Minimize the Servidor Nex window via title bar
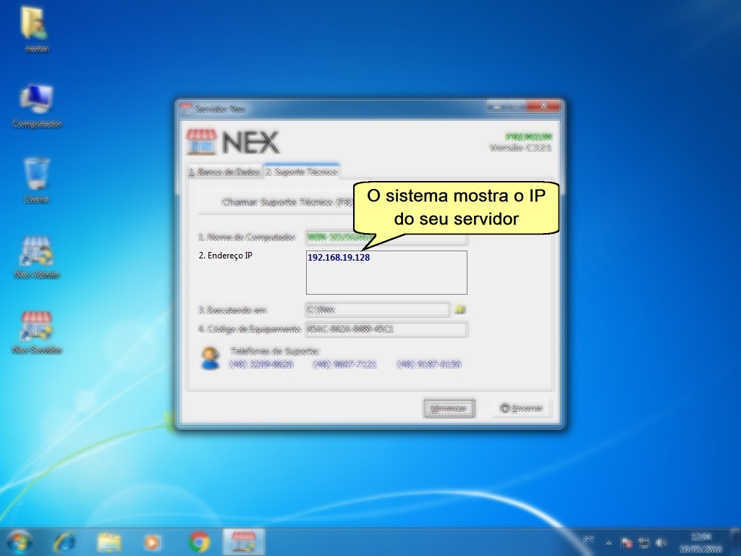 (x=496, y=106)
